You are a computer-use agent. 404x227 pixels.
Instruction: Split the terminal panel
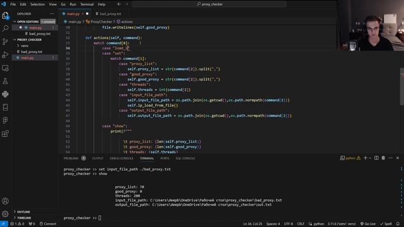pos(376,158)
